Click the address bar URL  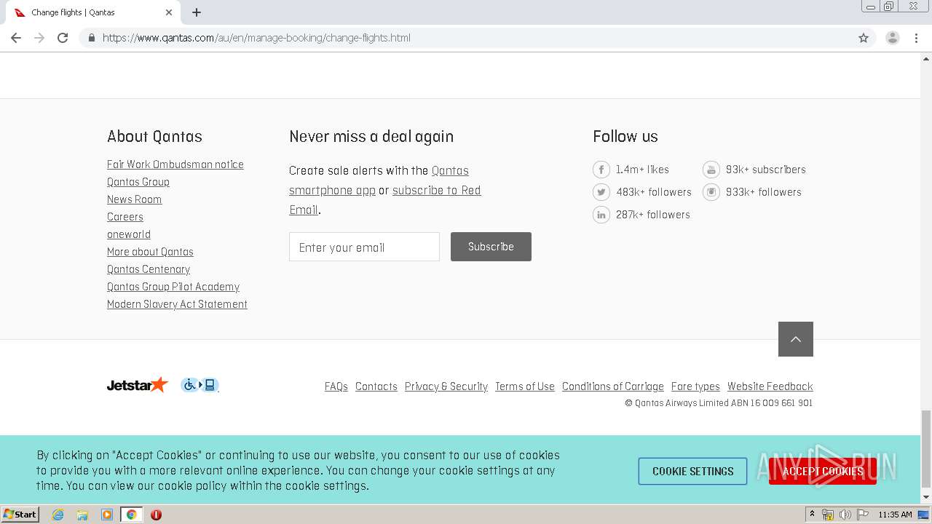click(256, 38)
